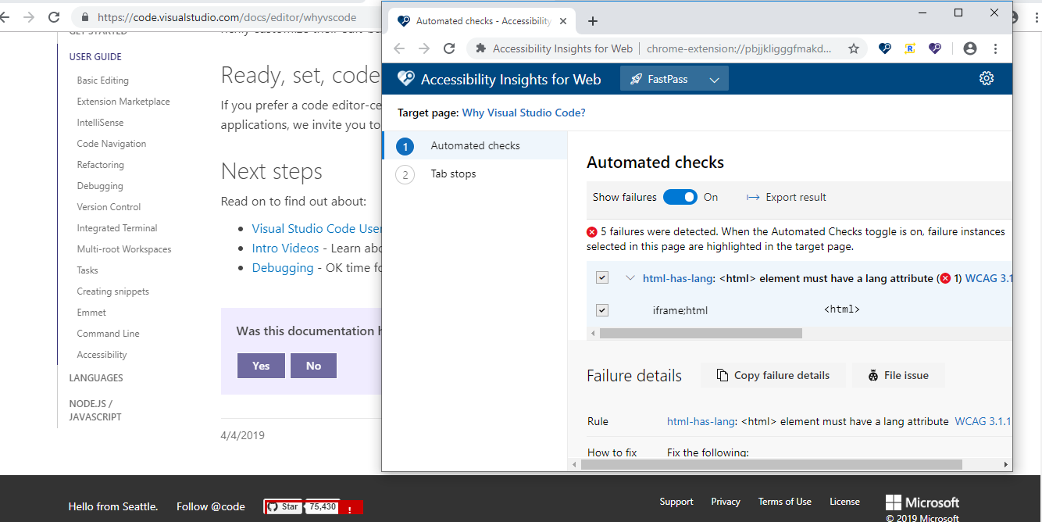
Task: Open the Accessibility Insights settings gear
Action: pyautogui.click(x=986, y=78)
